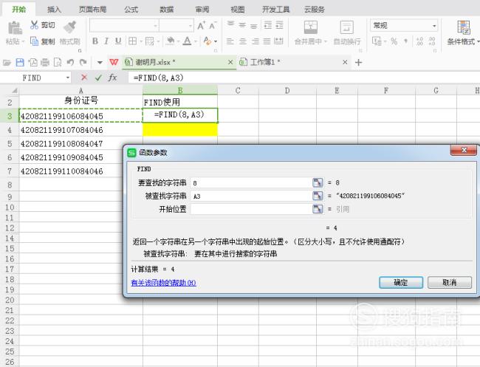The height and width of the screenshot is (367, 480).
Task: Open the font name dropdown
Action: 156,26
